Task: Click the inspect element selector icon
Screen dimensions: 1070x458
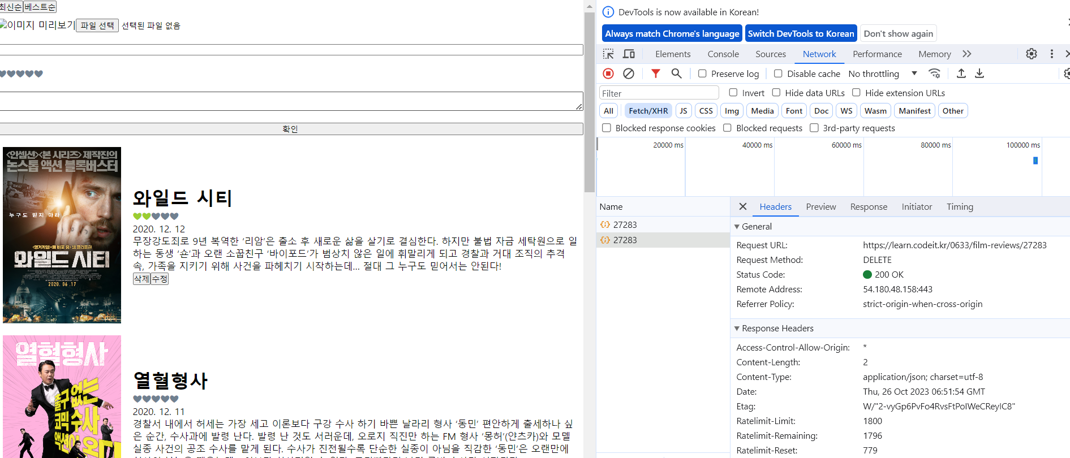Action: 608,54
